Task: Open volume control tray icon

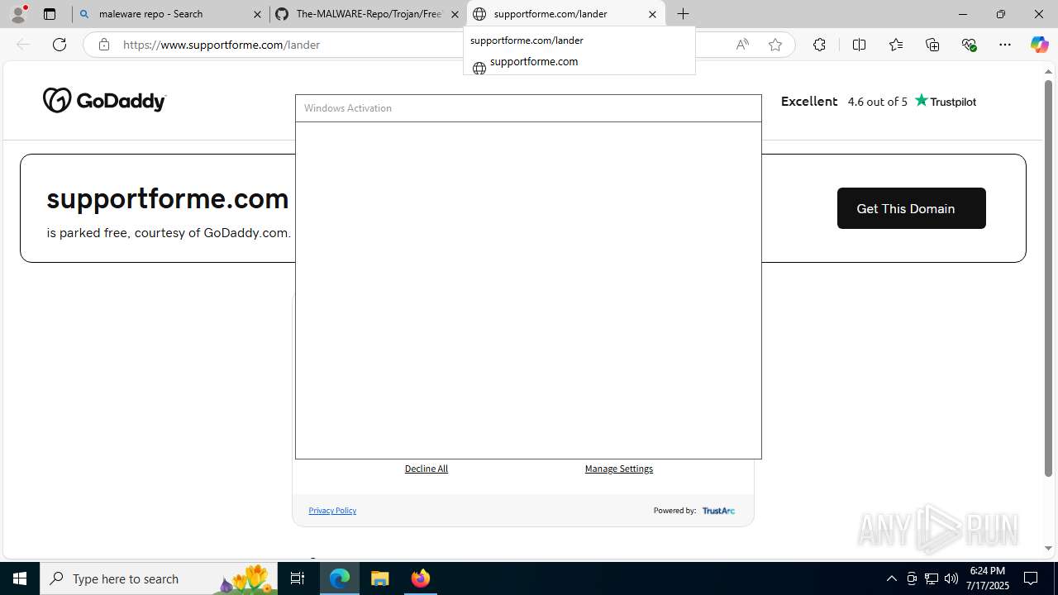Action: click(951, 578)
